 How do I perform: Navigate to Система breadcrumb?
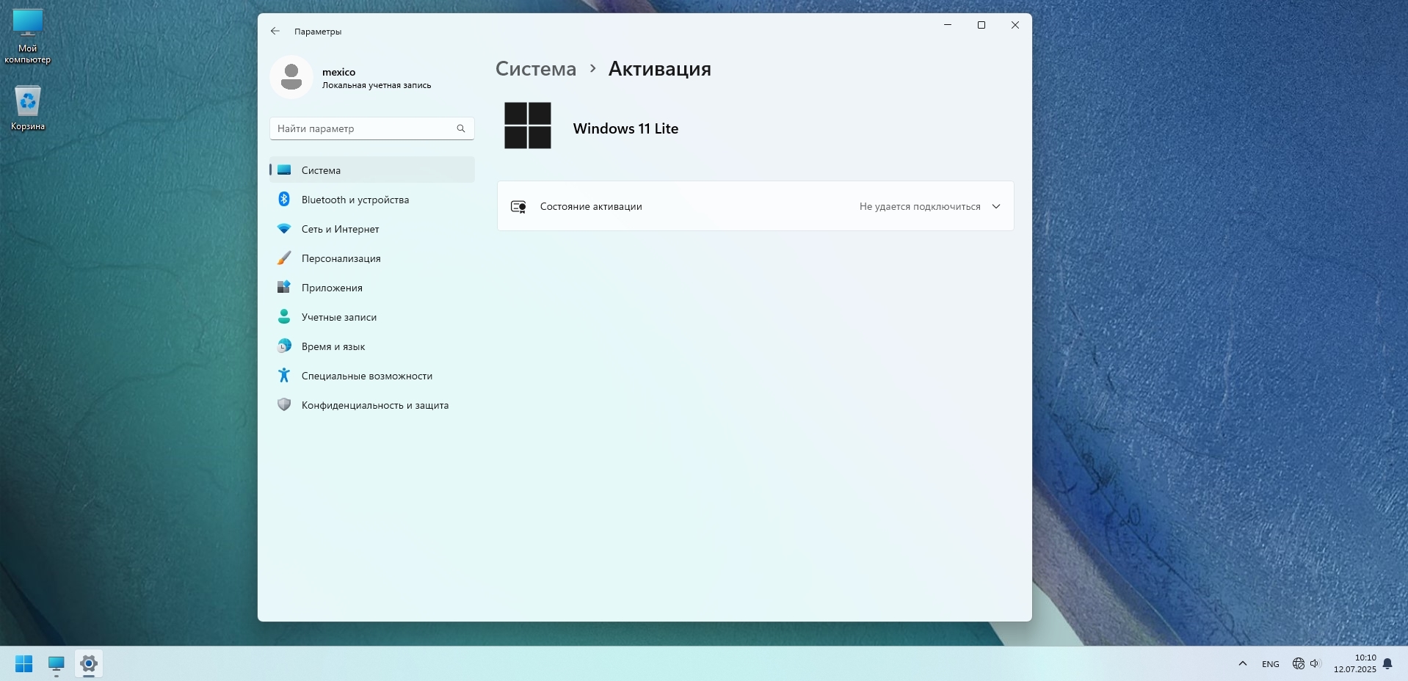pos(536,69)
